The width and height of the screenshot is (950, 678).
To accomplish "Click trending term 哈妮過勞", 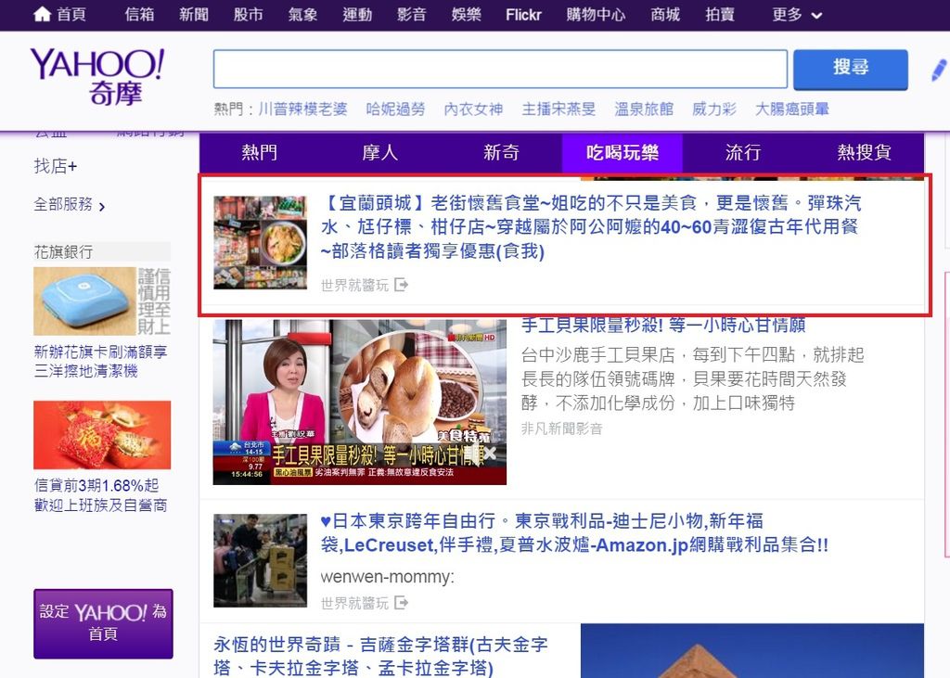I will 395,109.
